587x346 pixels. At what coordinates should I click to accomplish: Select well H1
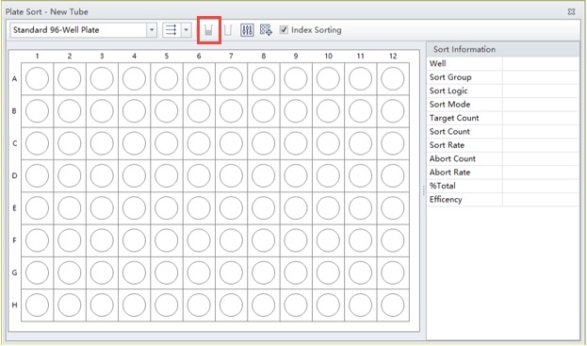[x=37, y=305]
